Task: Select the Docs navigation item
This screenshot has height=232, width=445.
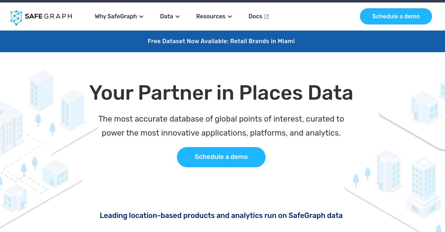Action: click(x=254, y=16)
